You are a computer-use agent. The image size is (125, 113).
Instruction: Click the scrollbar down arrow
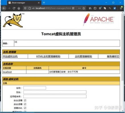pyautogui.click(x=122, y=111)
